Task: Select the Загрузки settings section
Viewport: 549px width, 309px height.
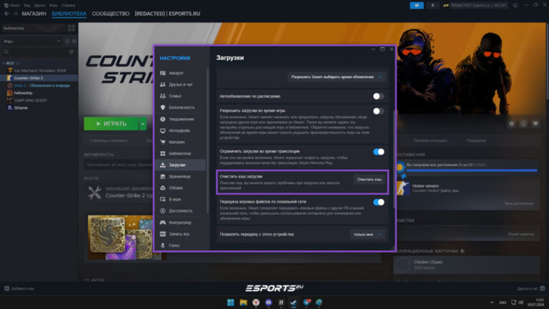Action: [180, 165]
